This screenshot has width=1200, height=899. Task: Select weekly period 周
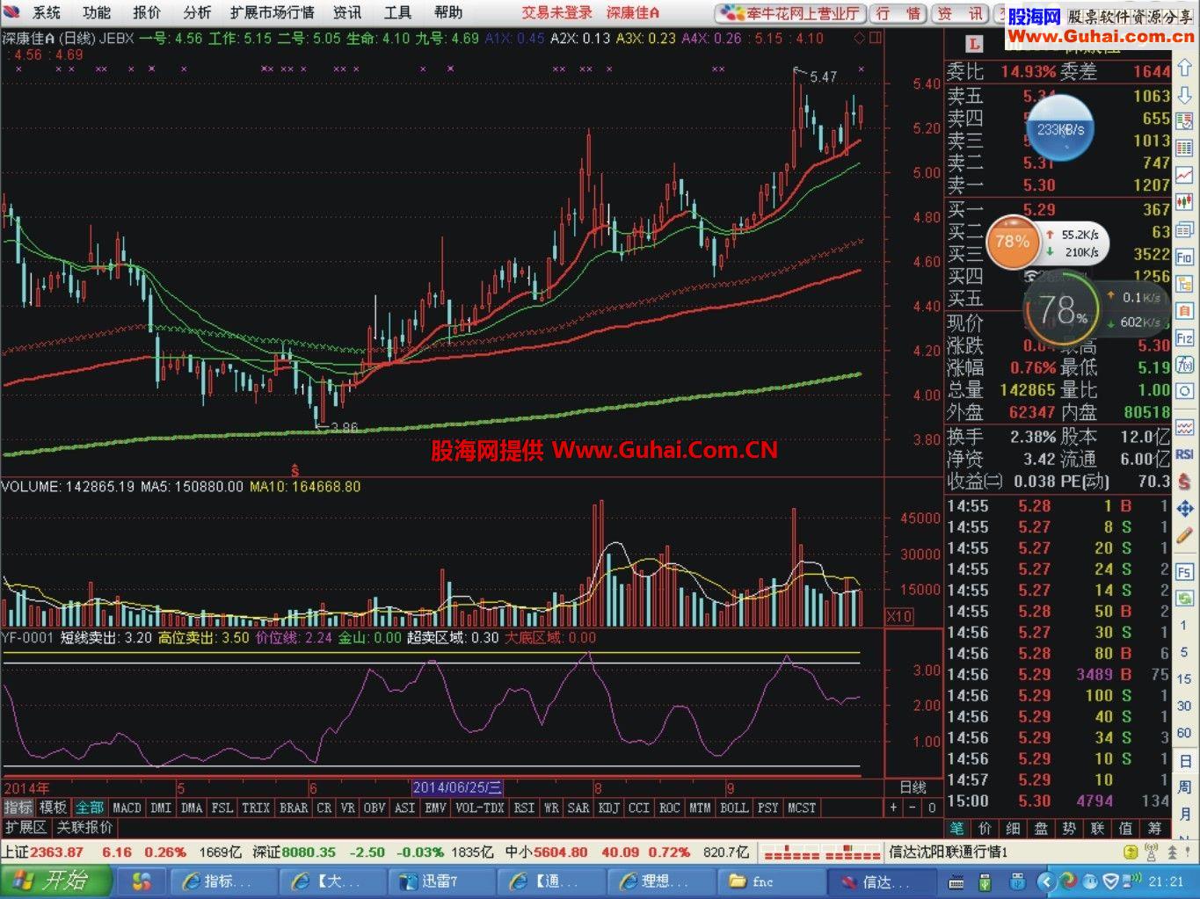(1185, 786)
